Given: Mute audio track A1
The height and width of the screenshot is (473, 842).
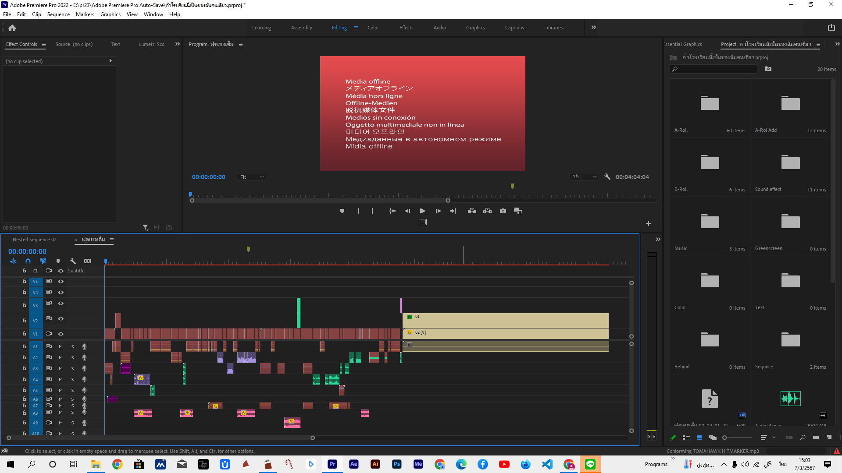Looking at the screenshot, I should pos(61,346).
